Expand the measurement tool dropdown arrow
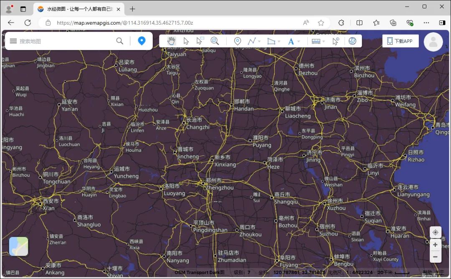Image resolution: width=451 pixels, height=279 pixels. pos(324,41)
